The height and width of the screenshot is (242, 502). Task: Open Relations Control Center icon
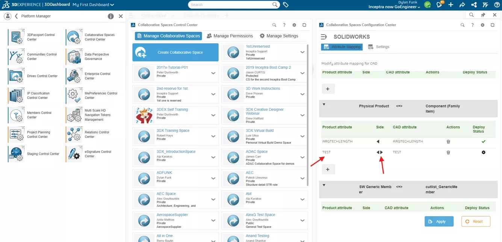tap(74, 135)
